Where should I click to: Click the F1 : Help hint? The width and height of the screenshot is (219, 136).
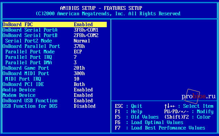click(129, 112)
